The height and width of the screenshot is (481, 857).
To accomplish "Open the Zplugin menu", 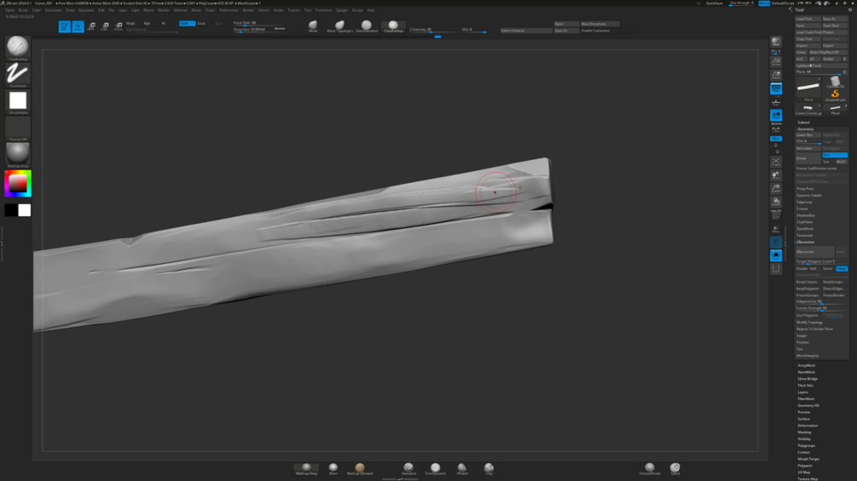I will [342, 10].
